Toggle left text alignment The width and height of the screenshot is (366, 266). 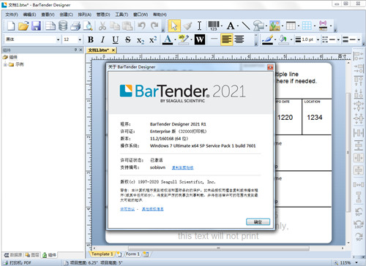tap(226, 39)
